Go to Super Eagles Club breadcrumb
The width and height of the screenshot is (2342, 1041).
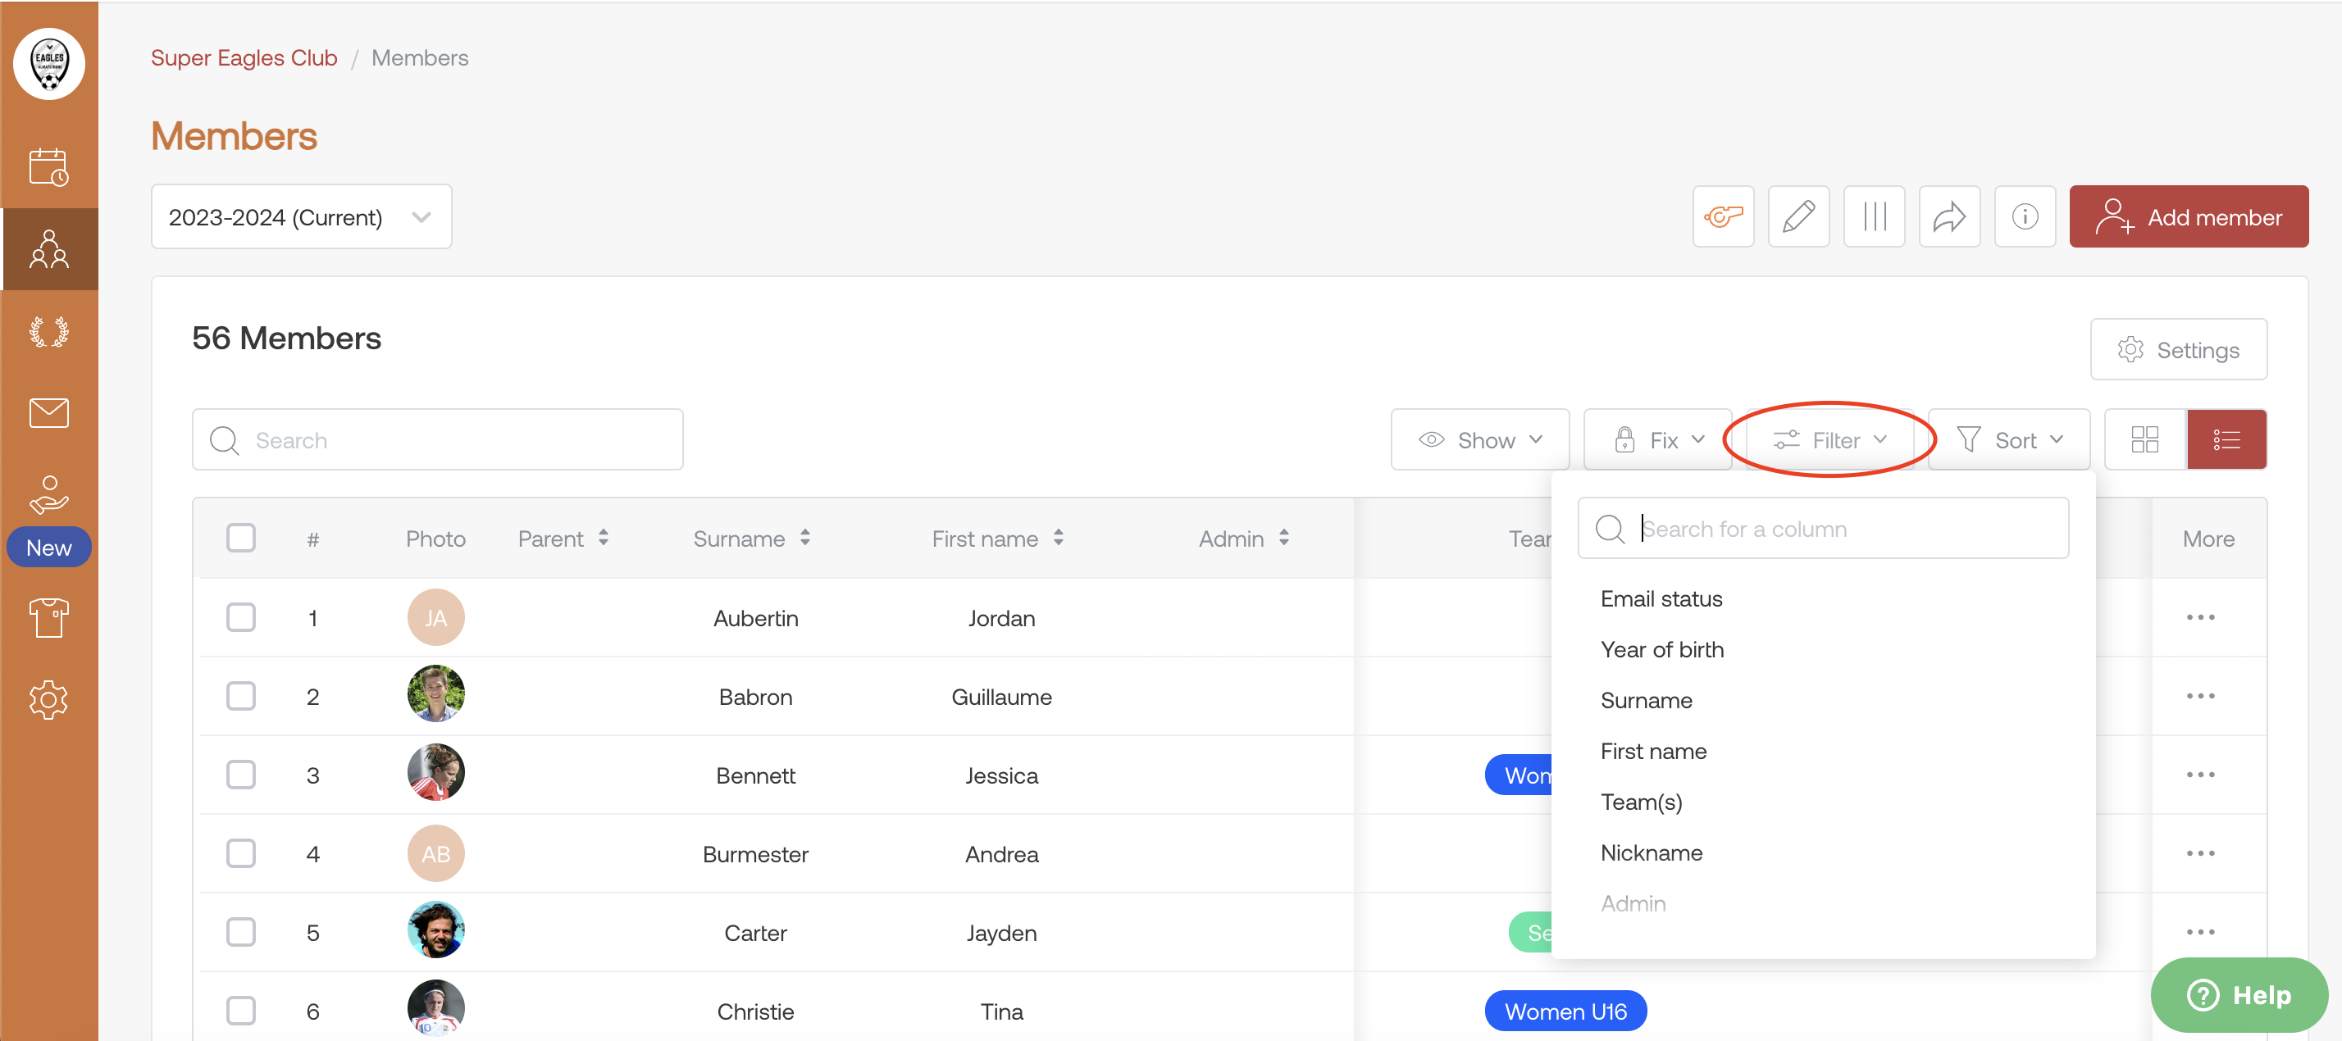(244, 57)
